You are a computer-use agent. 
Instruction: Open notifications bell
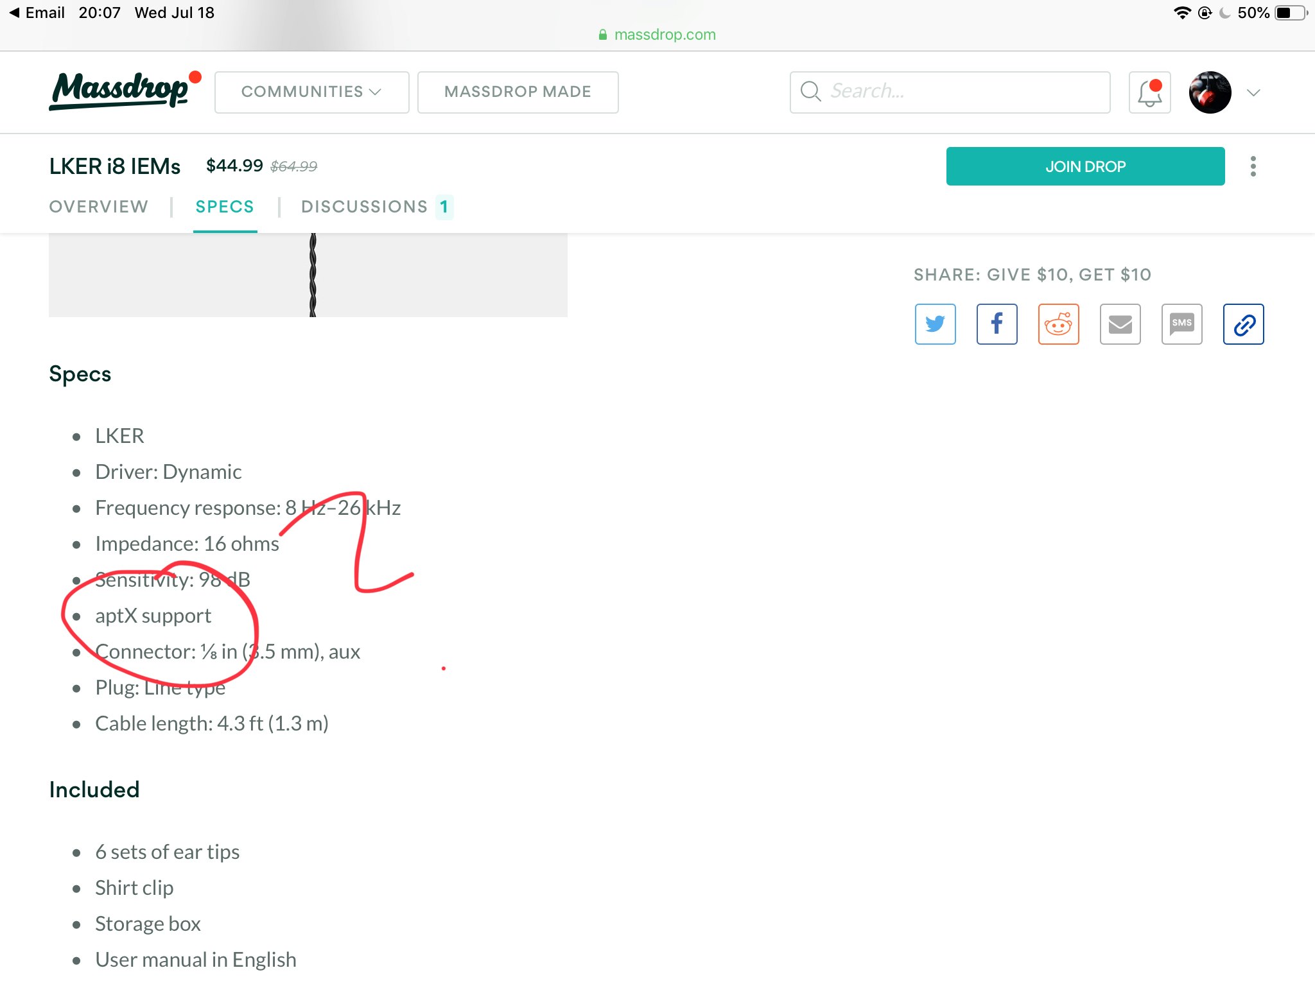pyautogui.click(x=1149, y=92)
